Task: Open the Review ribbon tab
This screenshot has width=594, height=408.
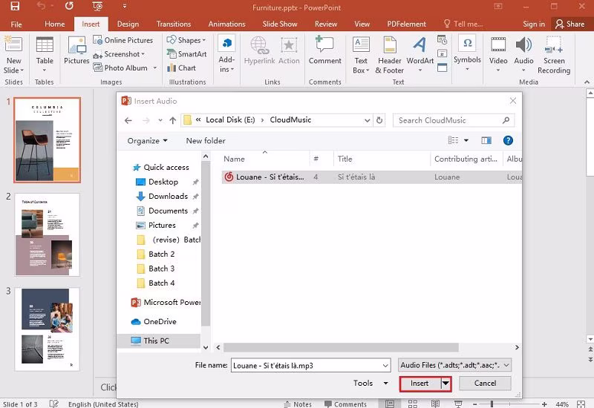Action: click(x=326, y=24)
